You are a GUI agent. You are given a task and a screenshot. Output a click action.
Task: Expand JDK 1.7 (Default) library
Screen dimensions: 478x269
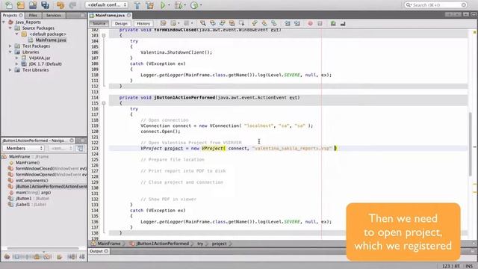click(x=16, y=64)
